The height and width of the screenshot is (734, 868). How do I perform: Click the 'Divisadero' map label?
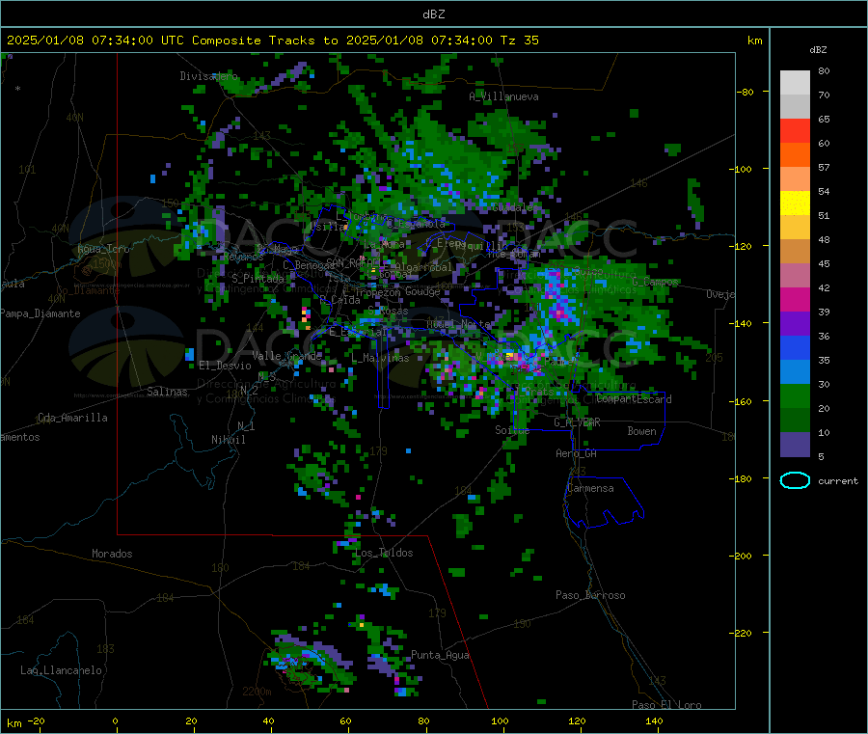(x=208, y=76)
